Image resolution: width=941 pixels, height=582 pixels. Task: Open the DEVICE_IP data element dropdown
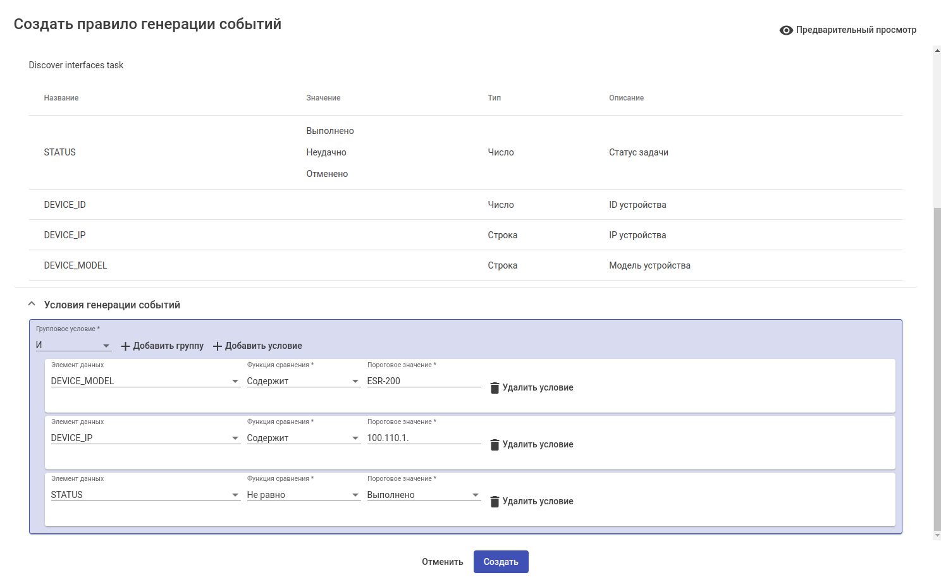[x=144, y=438]
